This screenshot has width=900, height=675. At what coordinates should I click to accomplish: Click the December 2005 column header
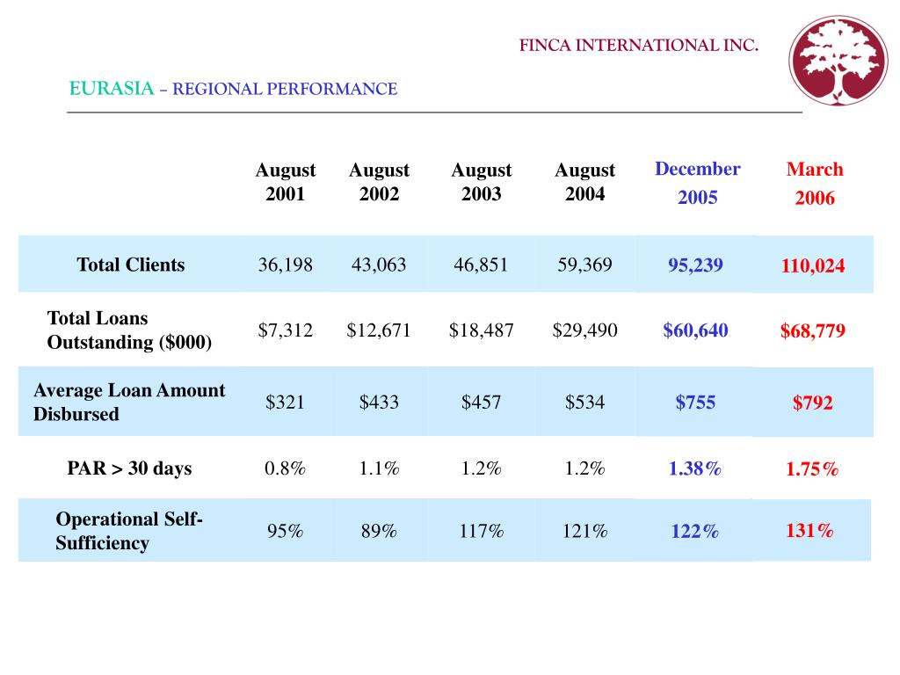coord(697,182)
